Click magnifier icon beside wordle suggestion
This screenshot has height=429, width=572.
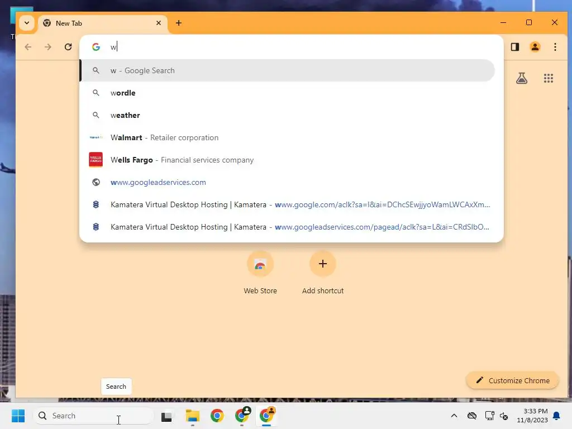pyautogui.click(x=96, y=93)
